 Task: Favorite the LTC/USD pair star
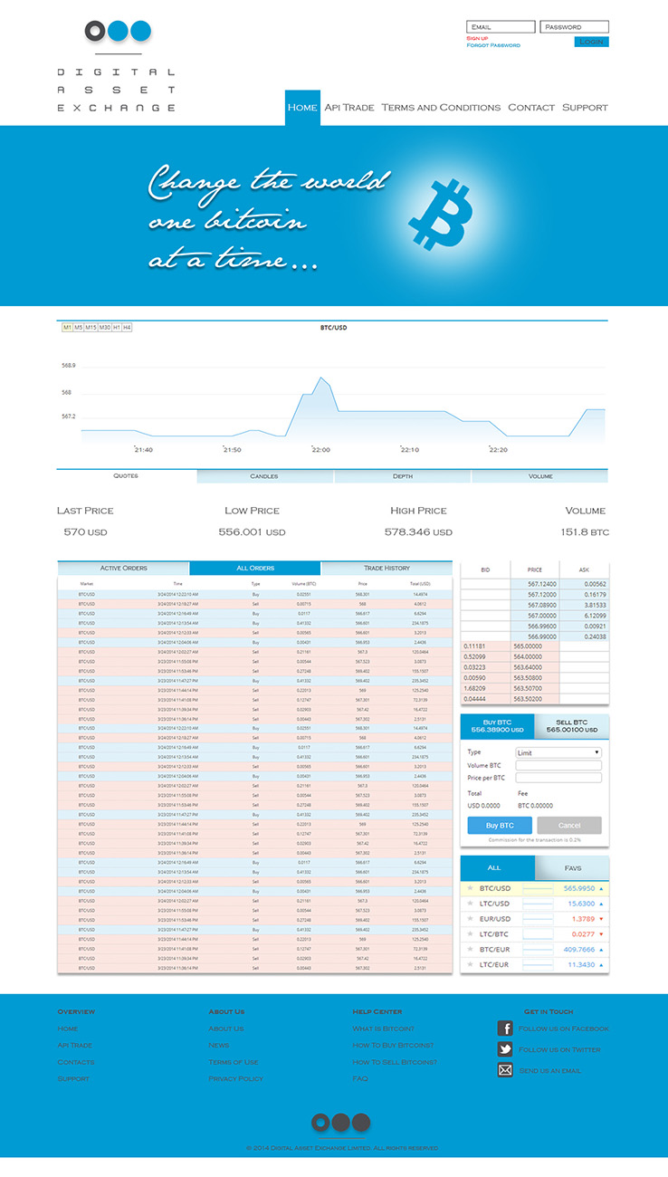point(470,904)
